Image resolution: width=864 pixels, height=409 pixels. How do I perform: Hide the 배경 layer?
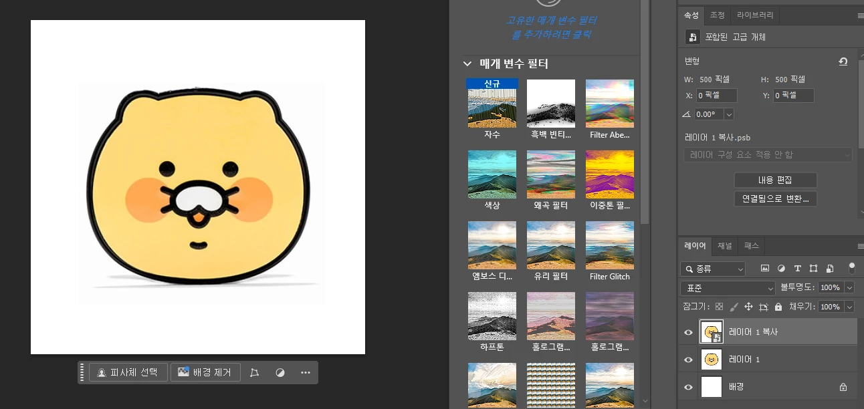[688, 387]
